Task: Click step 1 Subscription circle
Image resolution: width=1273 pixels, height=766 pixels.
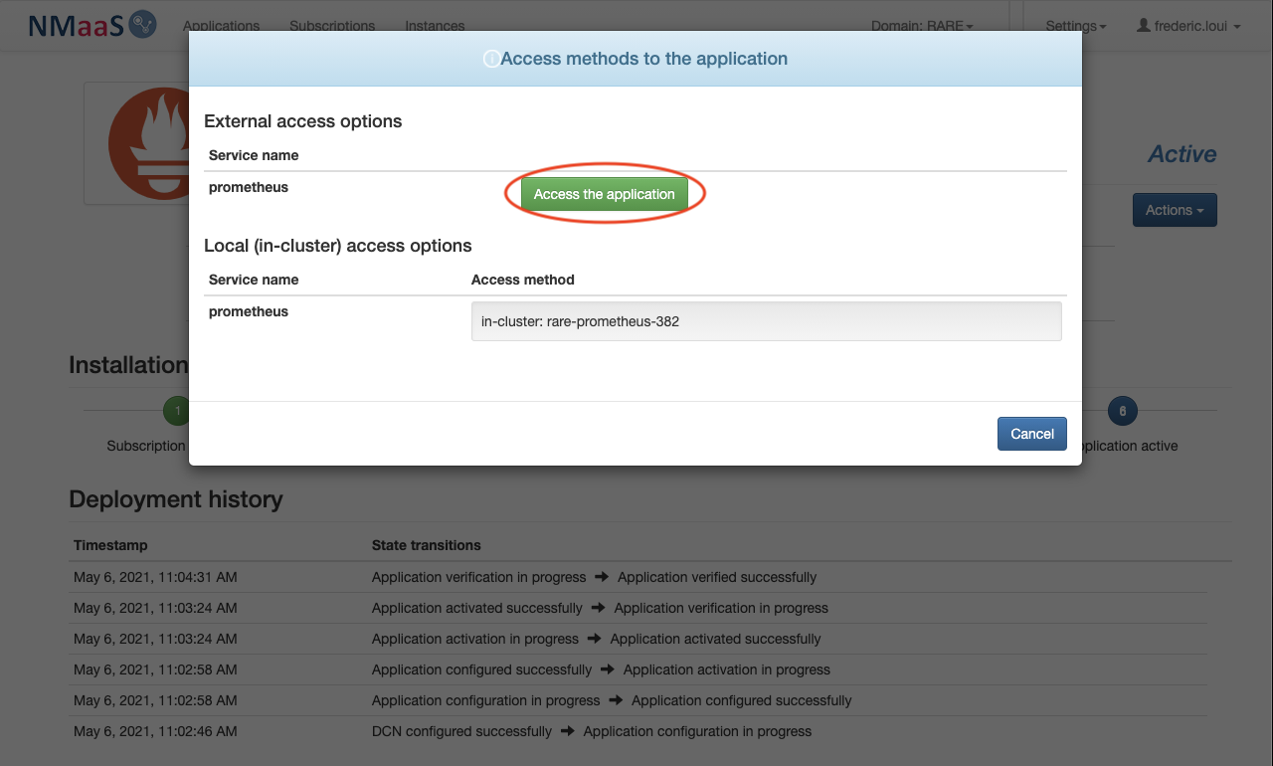Action: coord(177,410)
